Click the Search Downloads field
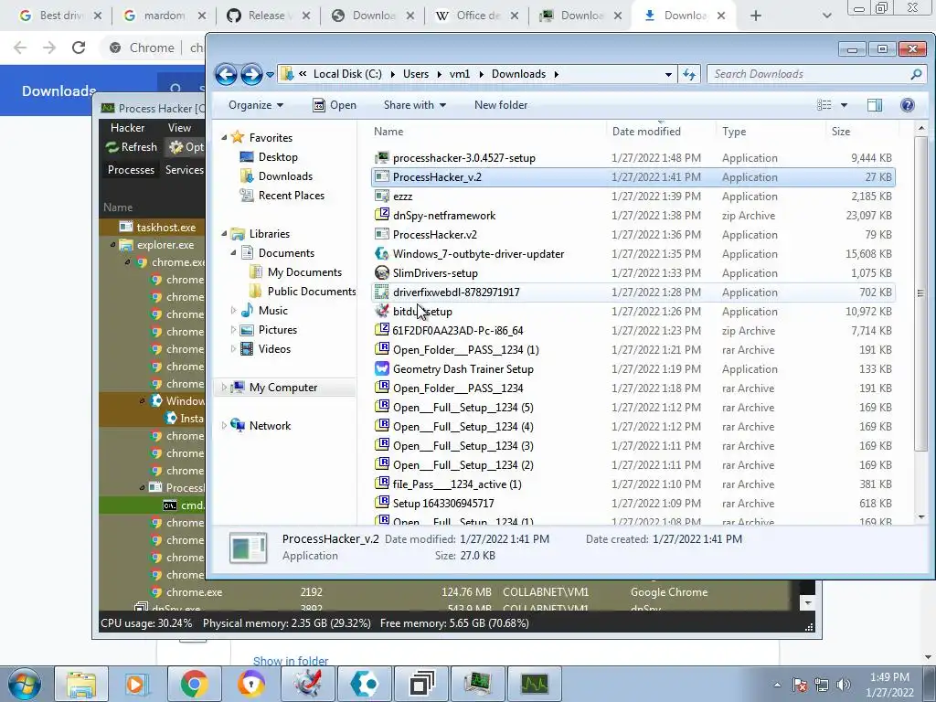Viewport: 936px width, 702px height. coord(816,74)
